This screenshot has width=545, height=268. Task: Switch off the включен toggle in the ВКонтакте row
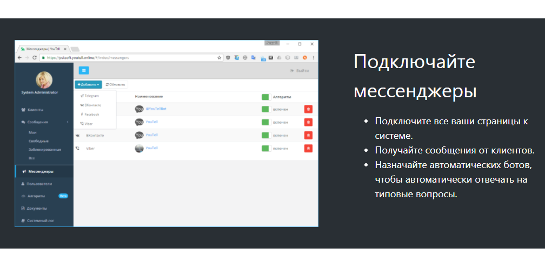pyautogui.click(x=267, y=136)
